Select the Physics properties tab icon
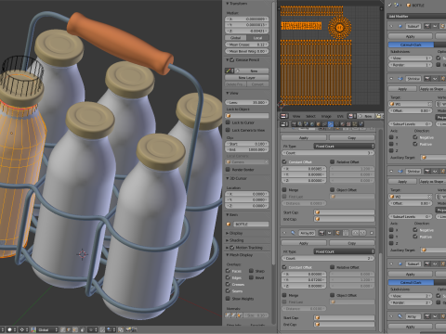The height and width of the screenshot is (334, 446). pos(361,124)
